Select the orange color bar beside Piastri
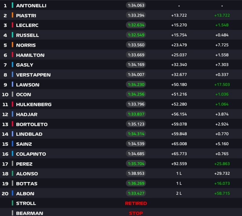The height and width of the screenshot is (216, 242). pyautogui.click(x=12, y=15)
